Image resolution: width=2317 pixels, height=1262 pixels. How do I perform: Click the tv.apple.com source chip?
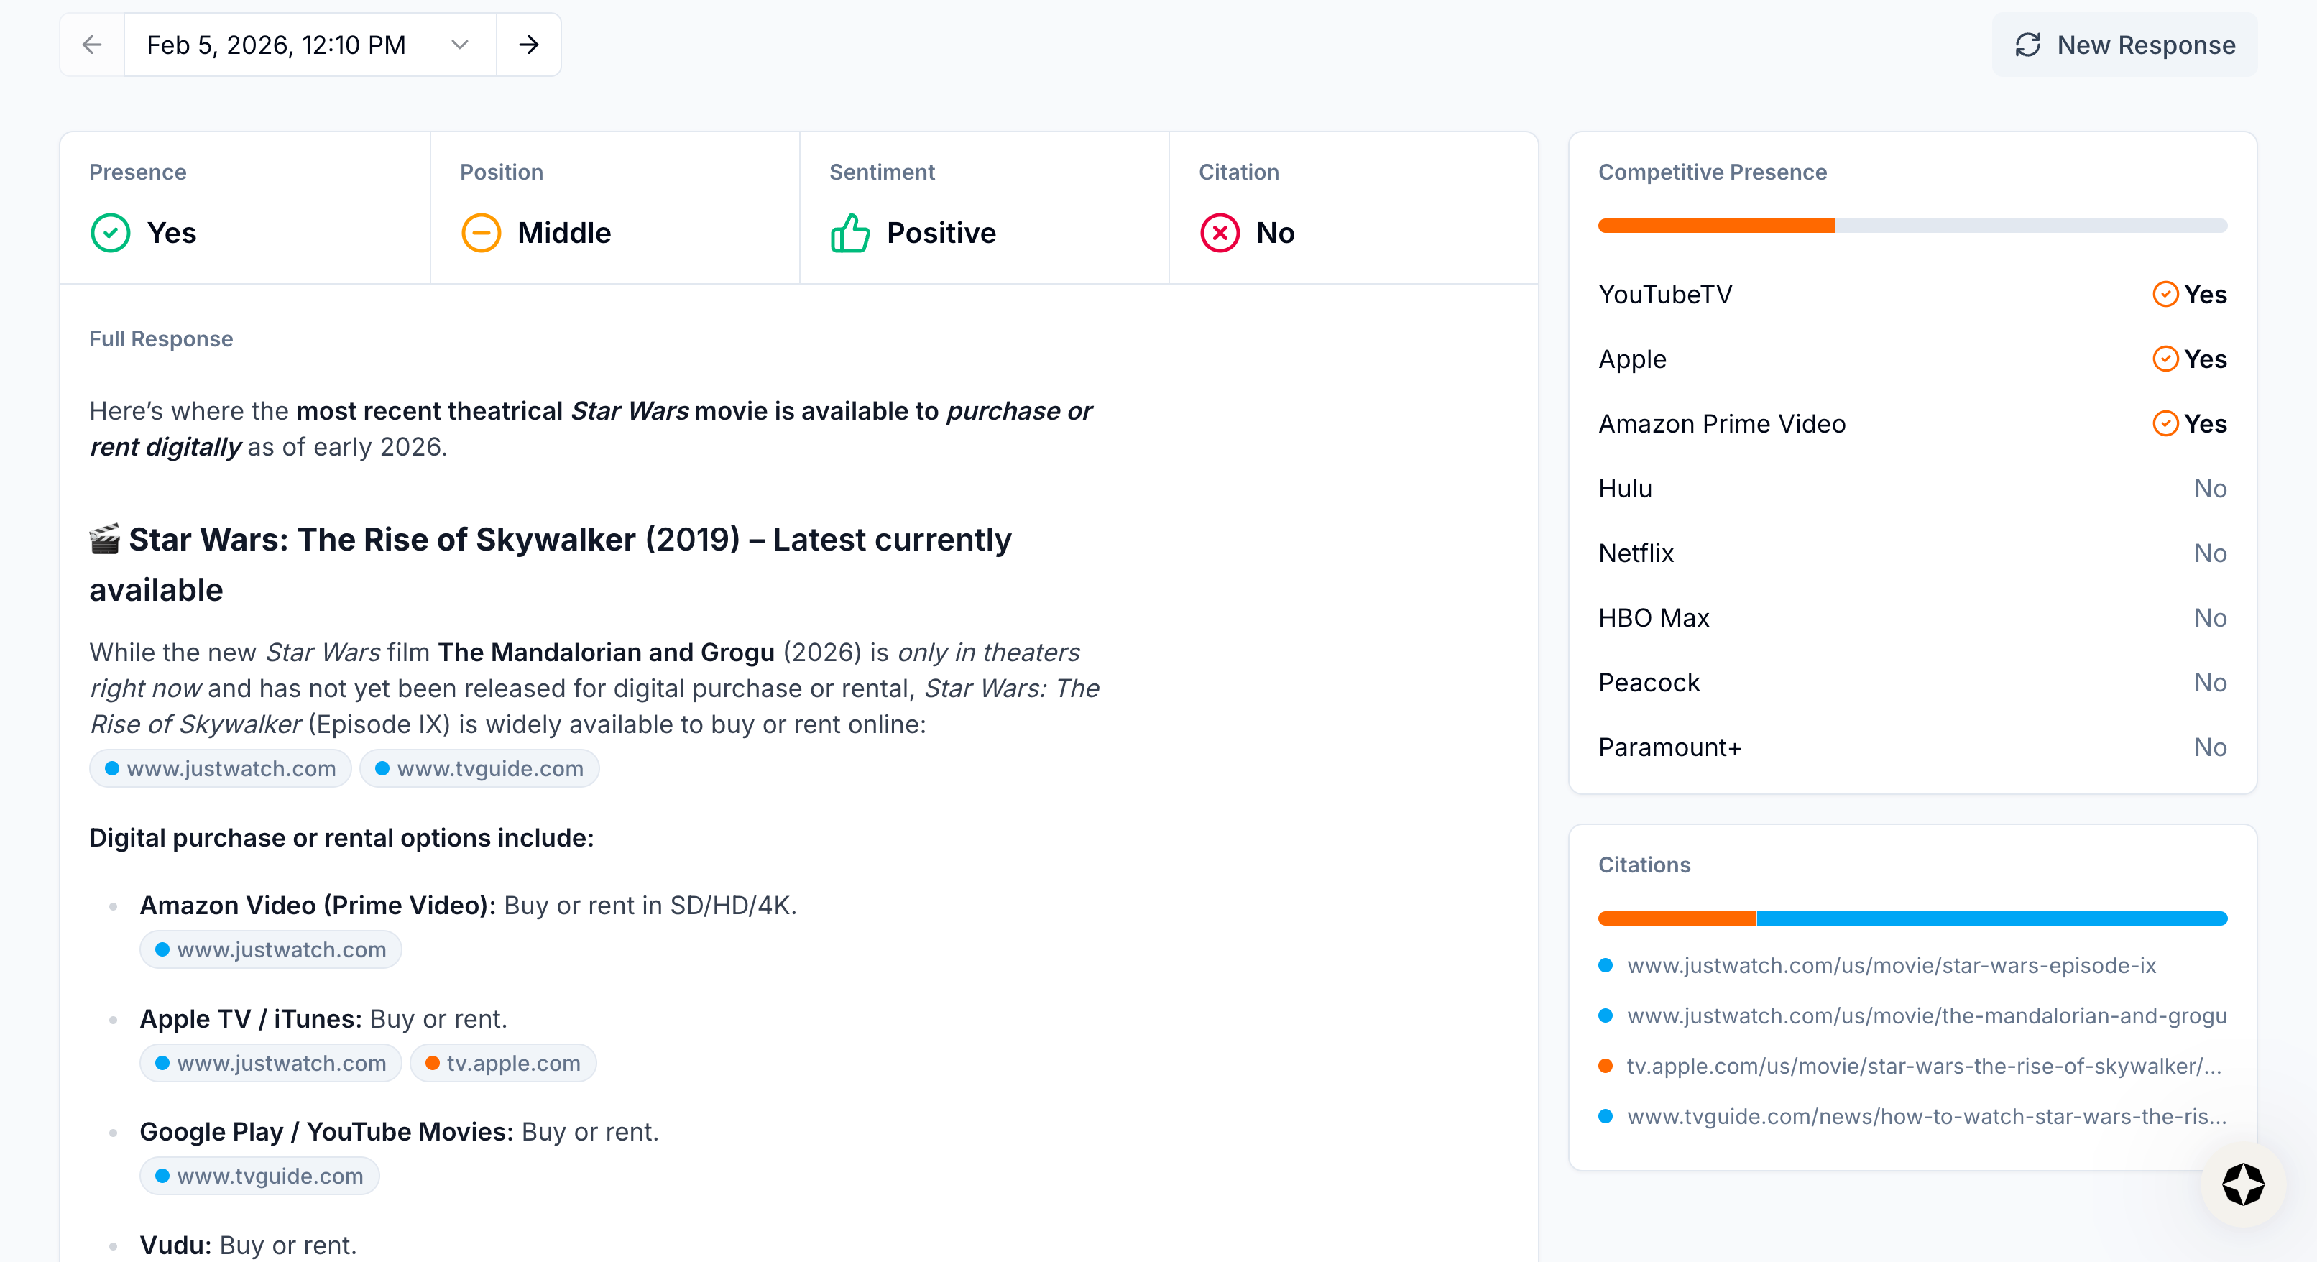503,1063
